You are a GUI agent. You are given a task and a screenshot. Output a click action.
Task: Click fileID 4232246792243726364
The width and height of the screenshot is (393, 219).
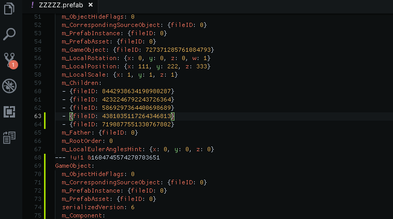136,99
